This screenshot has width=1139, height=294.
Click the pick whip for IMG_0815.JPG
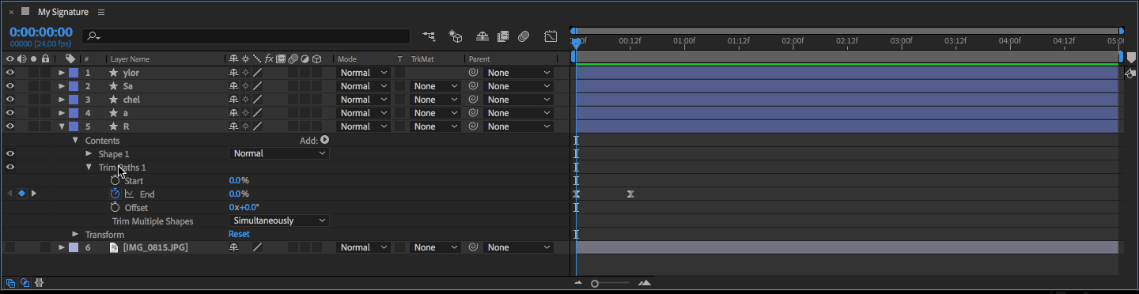(x=474, y=247)
